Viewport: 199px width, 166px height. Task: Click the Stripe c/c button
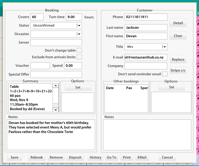[178, 70]
